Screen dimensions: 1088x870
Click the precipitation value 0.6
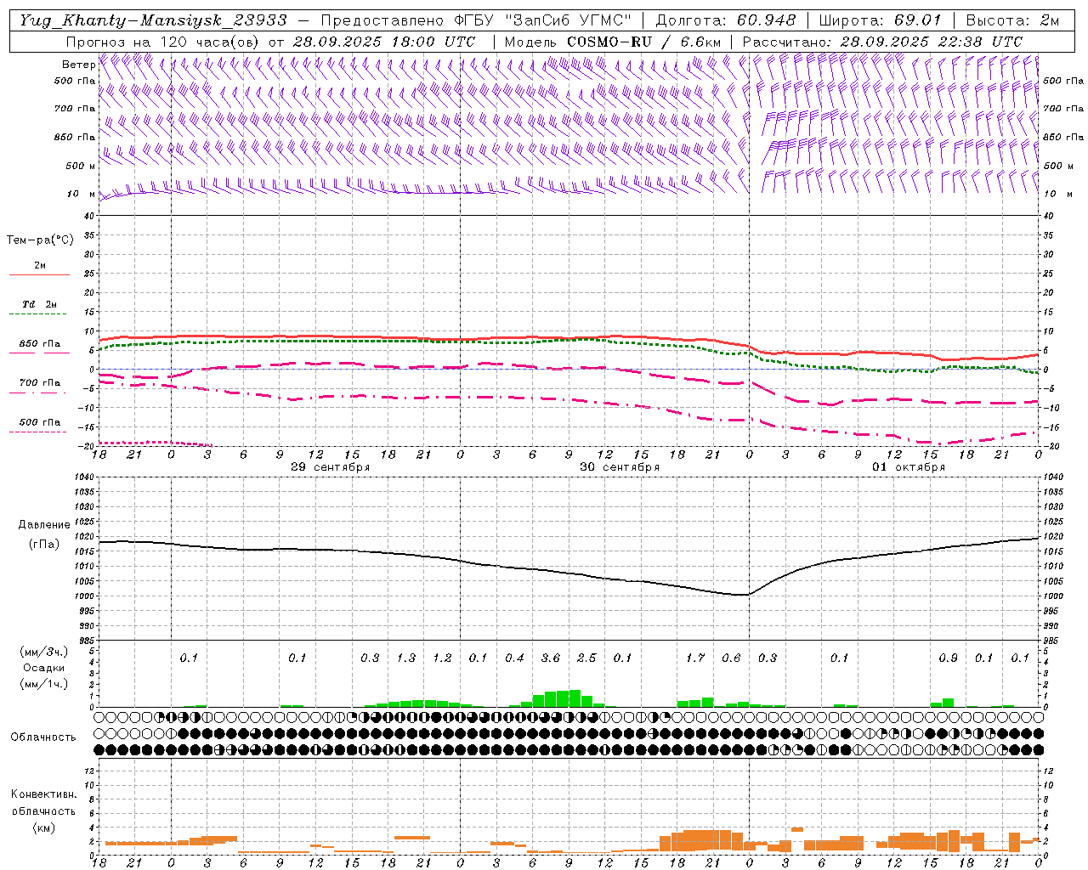[731, 658]
